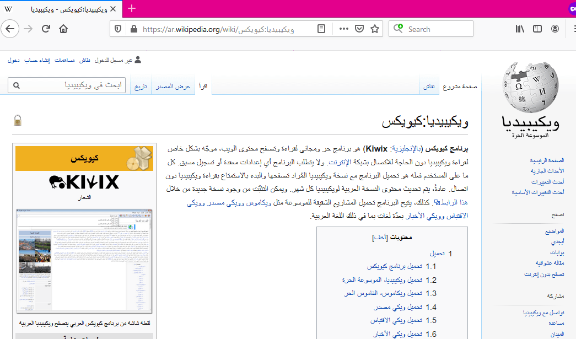Open the أبجدي sidebar link
Viewport: 576px width, 339px height.
pos(558,242)
